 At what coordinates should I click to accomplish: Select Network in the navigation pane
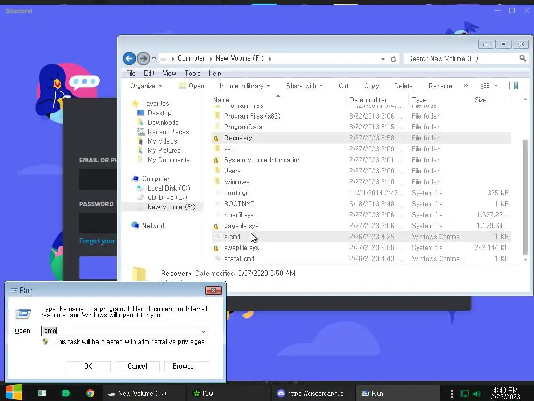[154, 226]
